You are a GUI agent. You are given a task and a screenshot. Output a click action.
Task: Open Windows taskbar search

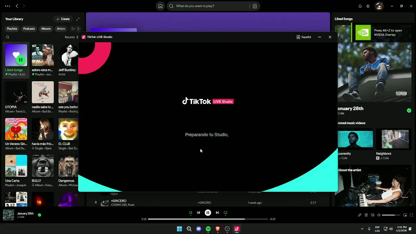(x=189, y=229)
